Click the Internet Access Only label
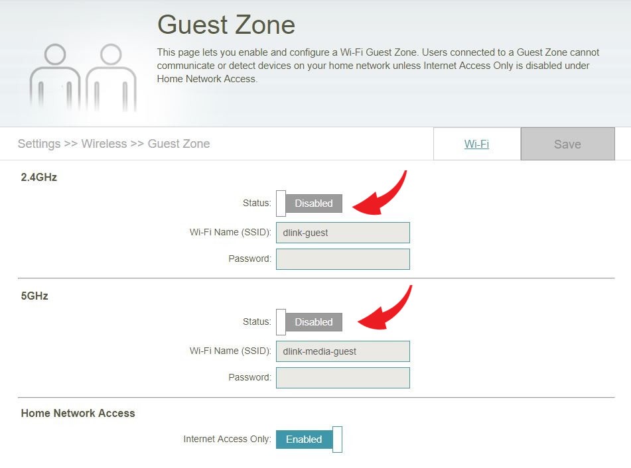Viewport: 631px width, 468px height. point(228,439)
